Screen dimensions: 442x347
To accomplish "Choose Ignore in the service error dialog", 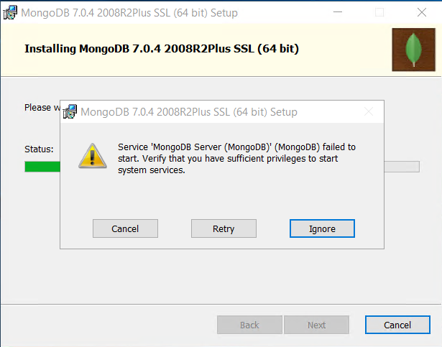I will 322,228.
